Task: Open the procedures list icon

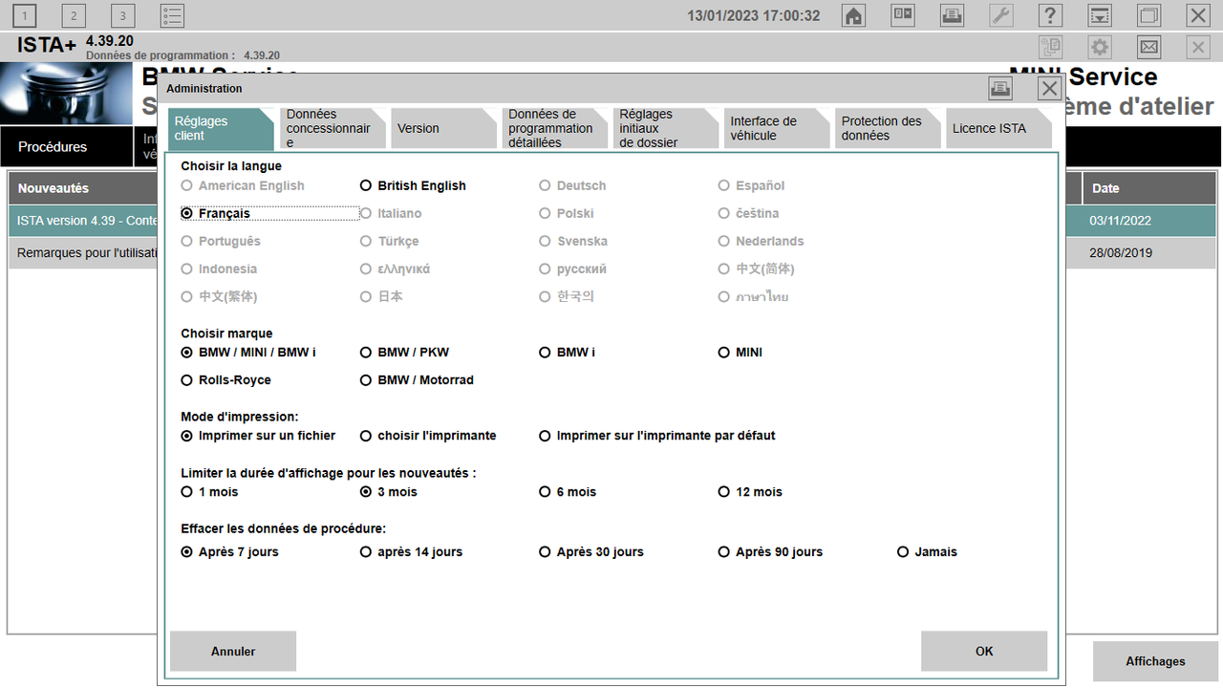Action: [x=172, y=15]
